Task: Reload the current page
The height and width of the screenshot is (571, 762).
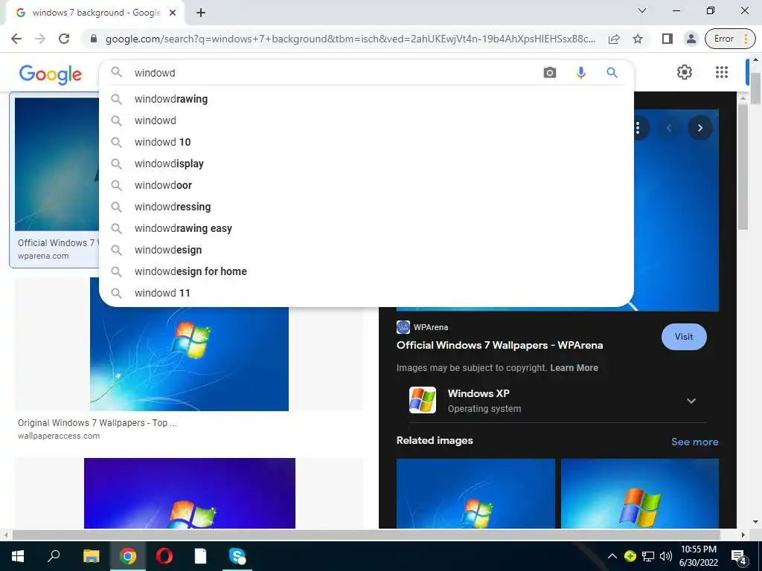Action: (64, 39)
